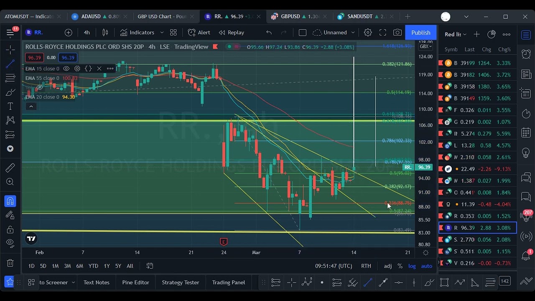Select the ruler measure tool
The image size is (535, 301).
click(10, 168)
